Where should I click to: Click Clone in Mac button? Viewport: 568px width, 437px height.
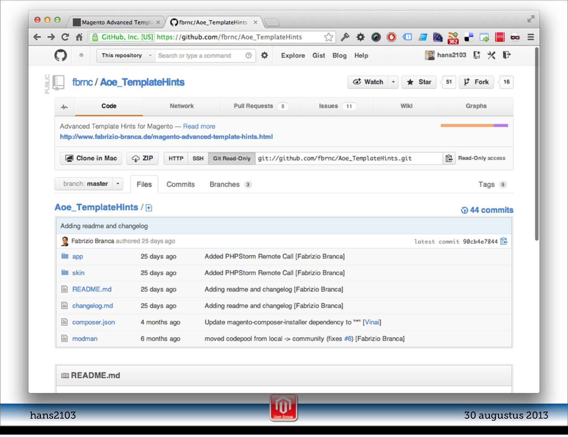pos(91,158)
